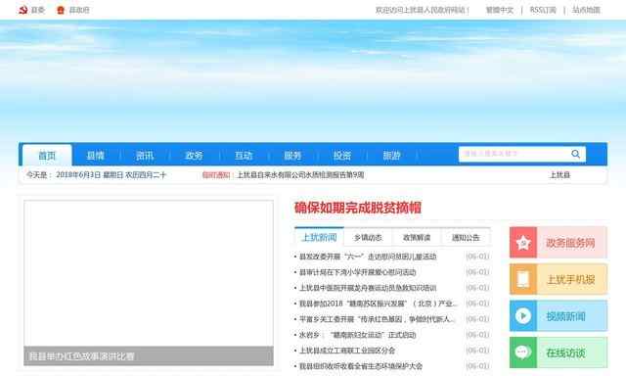The image size is (626, 376).
Task: Switch to the 乡镇动态 tab
Action: coord(368,238)
